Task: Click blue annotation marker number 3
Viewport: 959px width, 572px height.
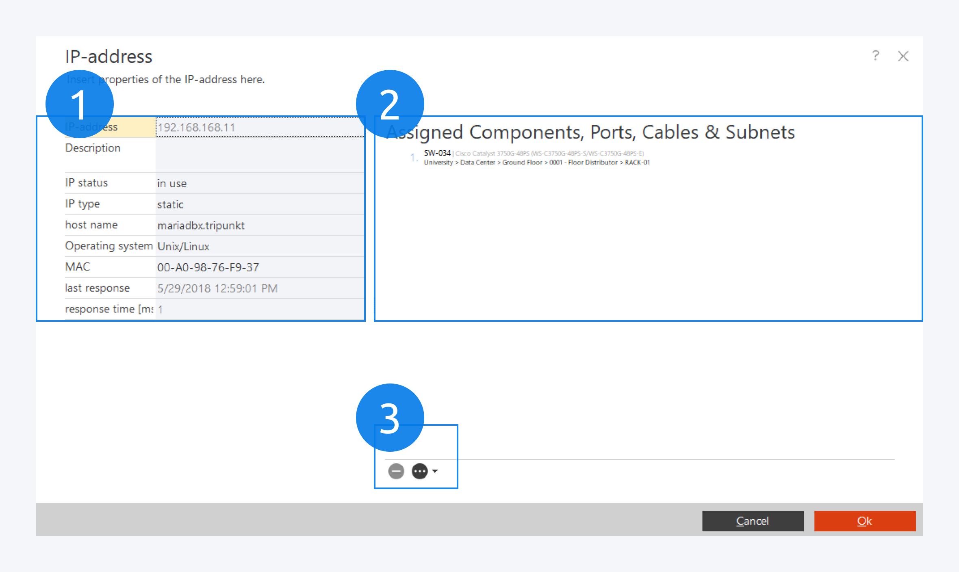Action: pyautogui.click(x=390, y=417)
